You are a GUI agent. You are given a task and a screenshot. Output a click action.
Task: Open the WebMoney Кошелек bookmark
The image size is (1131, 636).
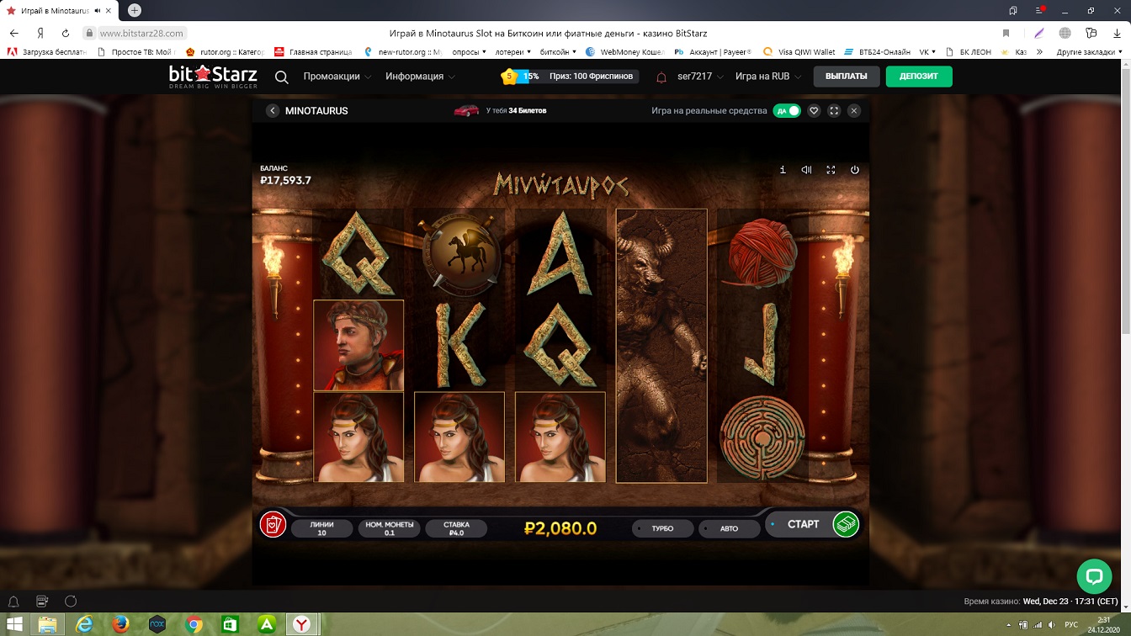pos(625,51)
